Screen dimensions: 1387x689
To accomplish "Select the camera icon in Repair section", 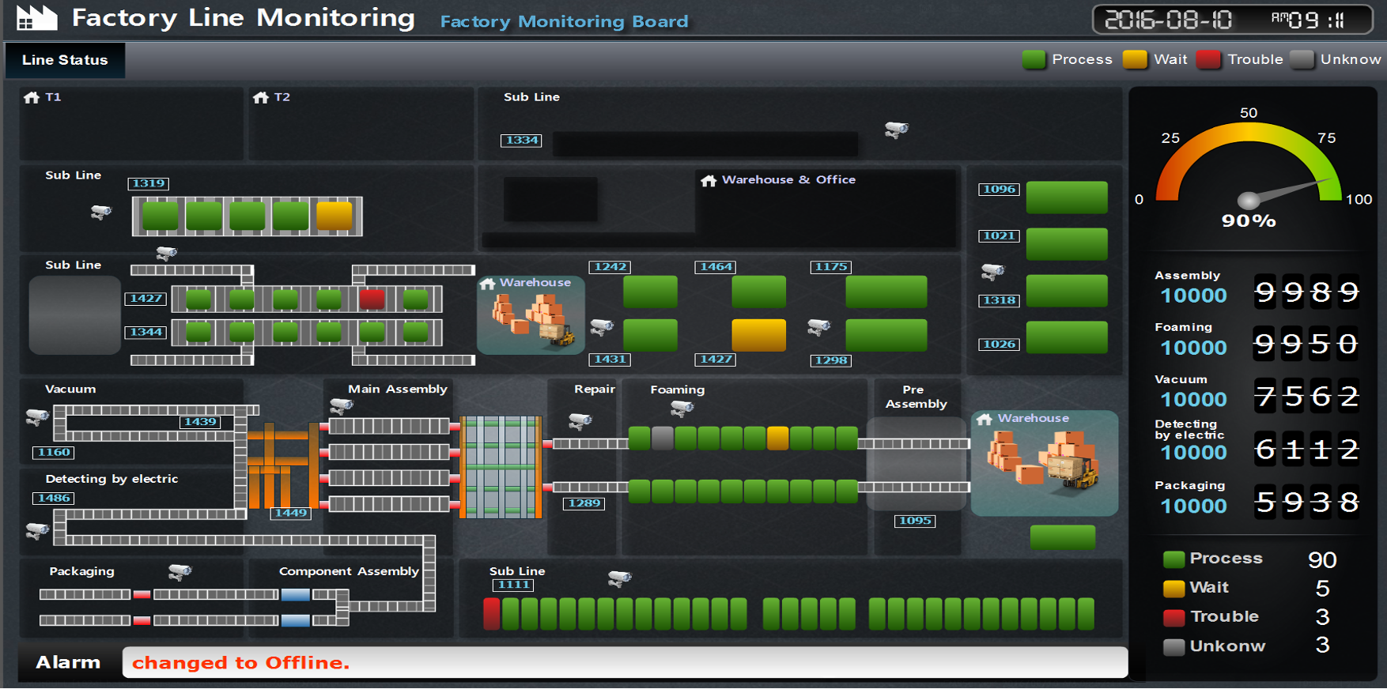I will click(580, 421).
